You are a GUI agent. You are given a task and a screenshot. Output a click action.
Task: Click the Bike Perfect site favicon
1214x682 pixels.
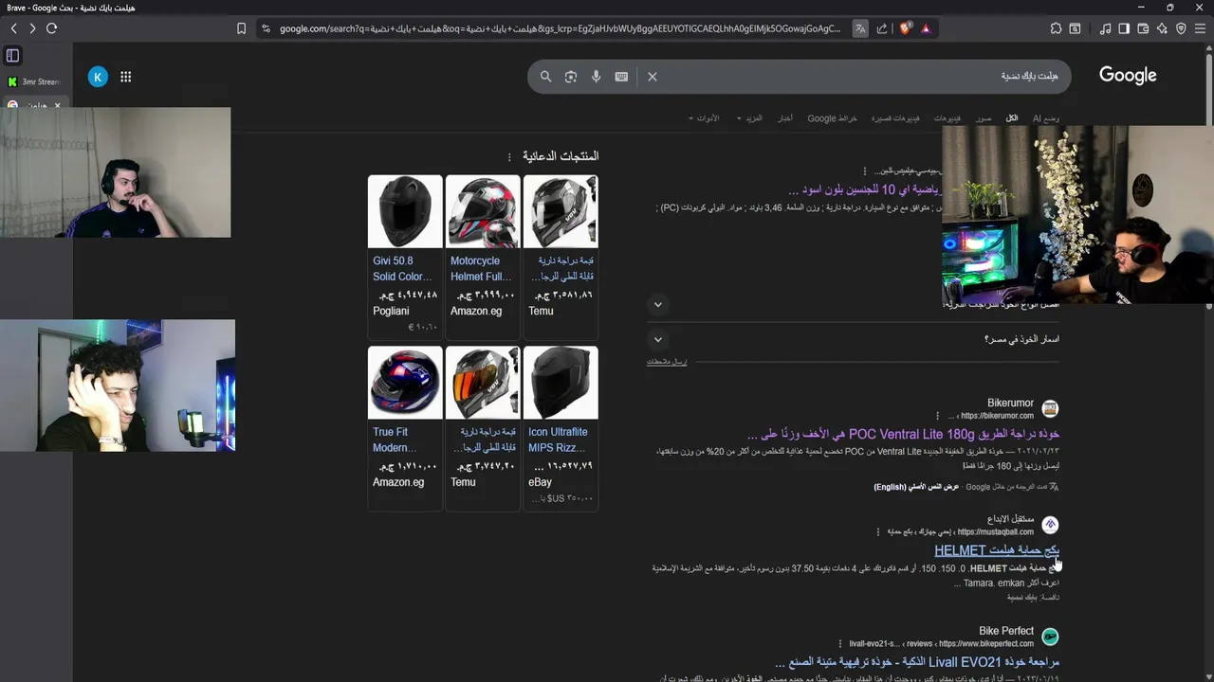tap(1050, 637)
